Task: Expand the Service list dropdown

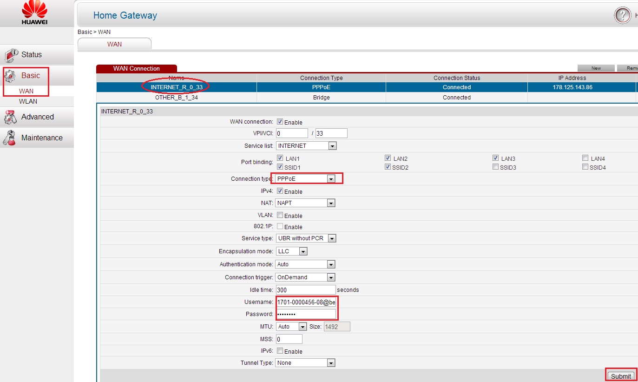Action: (306, 145)
